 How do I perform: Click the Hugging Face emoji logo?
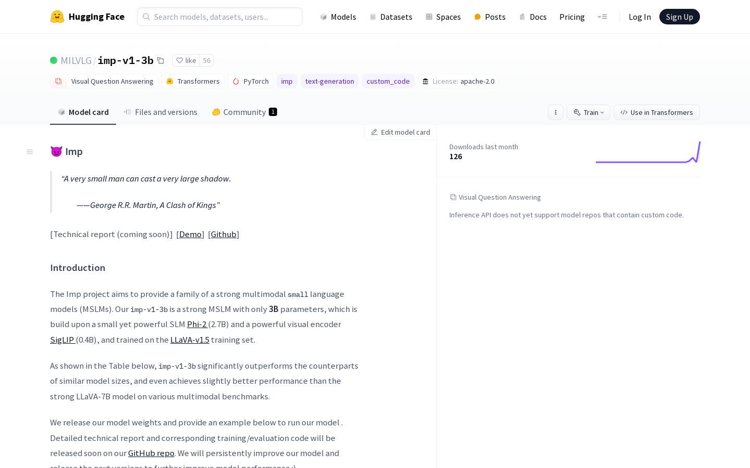pos(57,17)
